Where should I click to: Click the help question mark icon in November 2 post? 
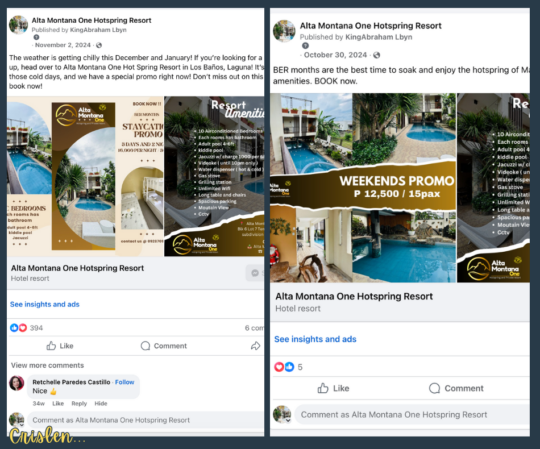(x=36, y=37)
